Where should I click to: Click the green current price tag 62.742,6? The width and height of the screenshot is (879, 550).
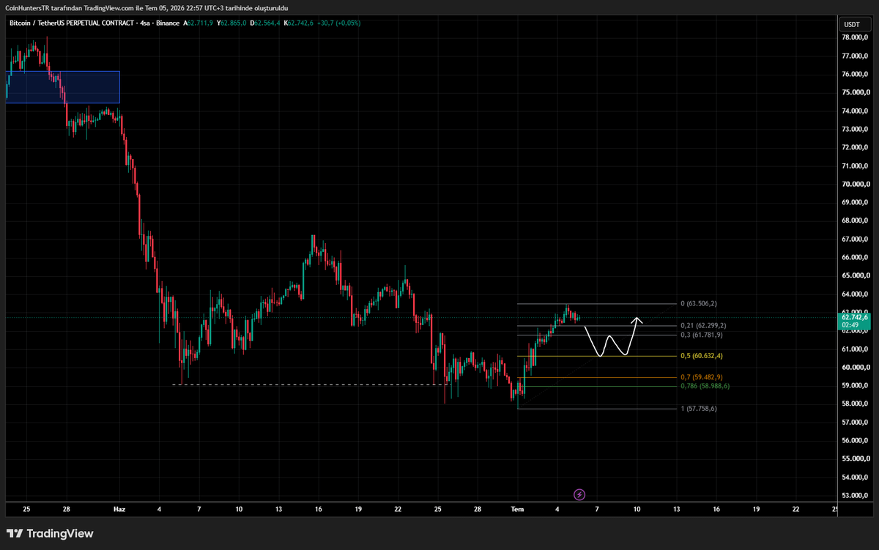pos(854,317)
